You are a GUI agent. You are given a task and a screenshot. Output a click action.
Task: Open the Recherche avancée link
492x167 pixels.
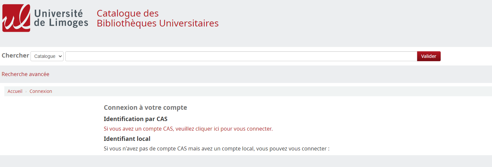click(x=25, y=74)
